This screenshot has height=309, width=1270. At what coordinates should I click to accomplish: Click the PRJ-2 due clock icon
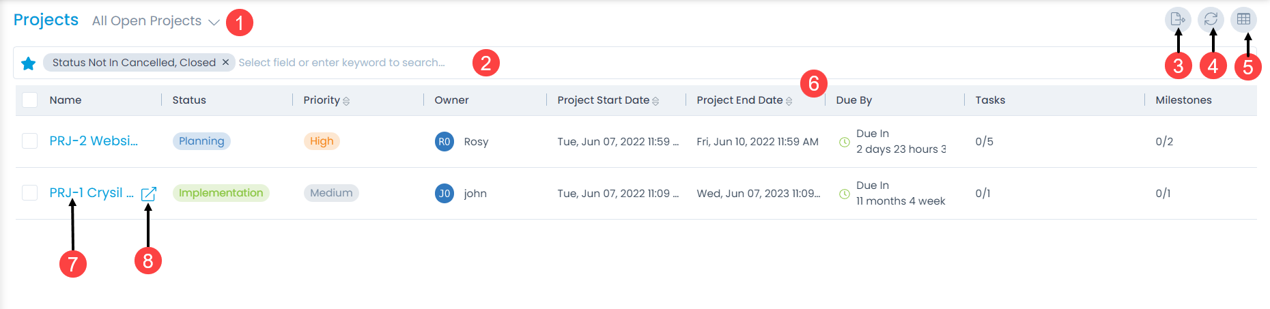[844, 142]
